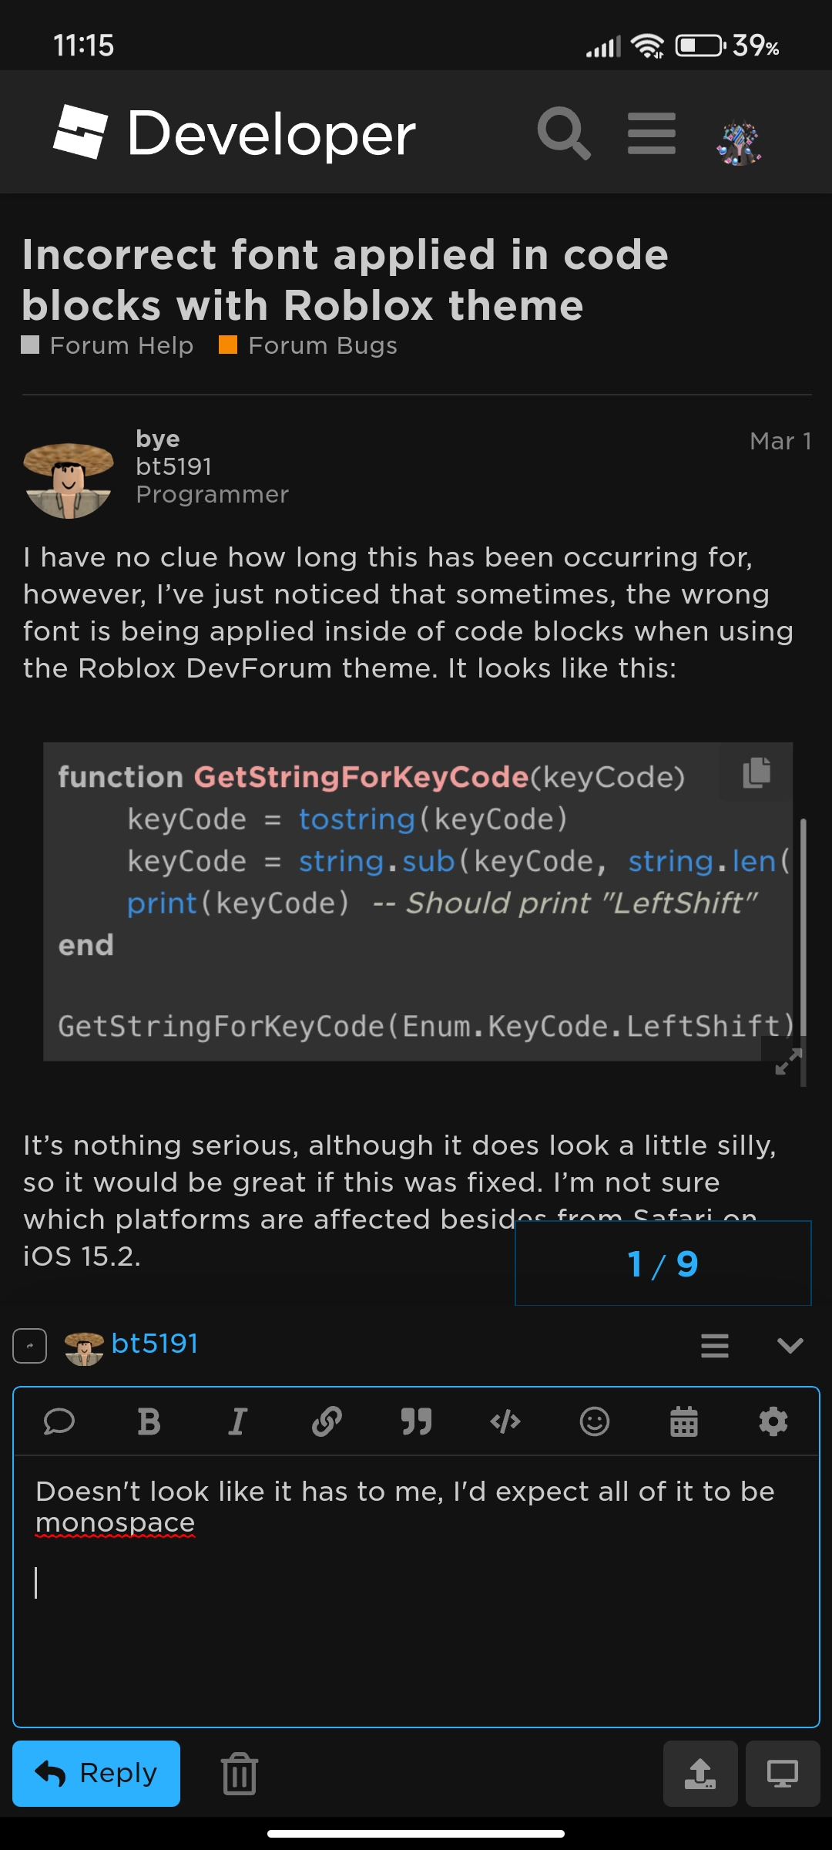Apply italic formatting in composer
Screen dimensions: 832x1850
click(x=238, y=1421)
